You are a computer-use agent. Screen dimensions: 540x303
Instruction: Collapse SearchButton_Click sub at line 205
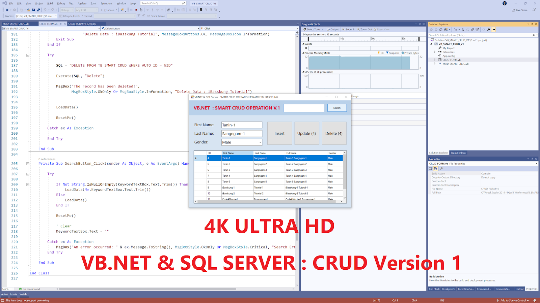[x=28, y=164]
